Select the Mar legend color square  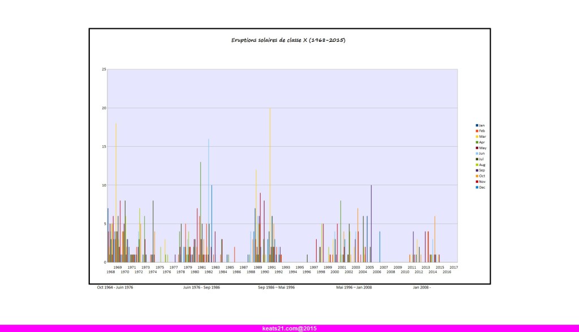tap(477, 137)
